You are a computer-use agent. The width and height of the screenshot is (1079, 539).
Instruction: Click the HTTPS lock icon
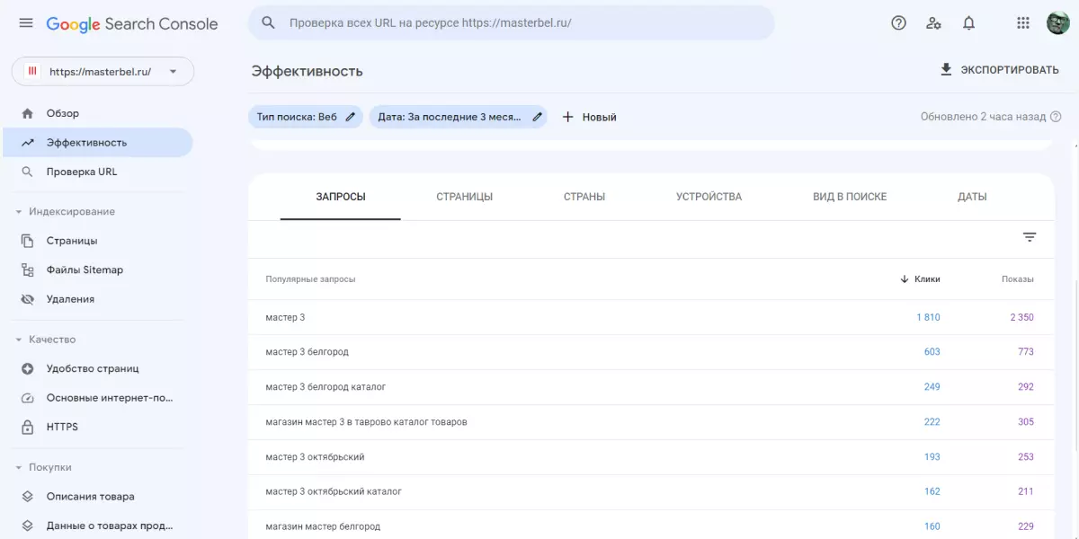pos(27,427)
